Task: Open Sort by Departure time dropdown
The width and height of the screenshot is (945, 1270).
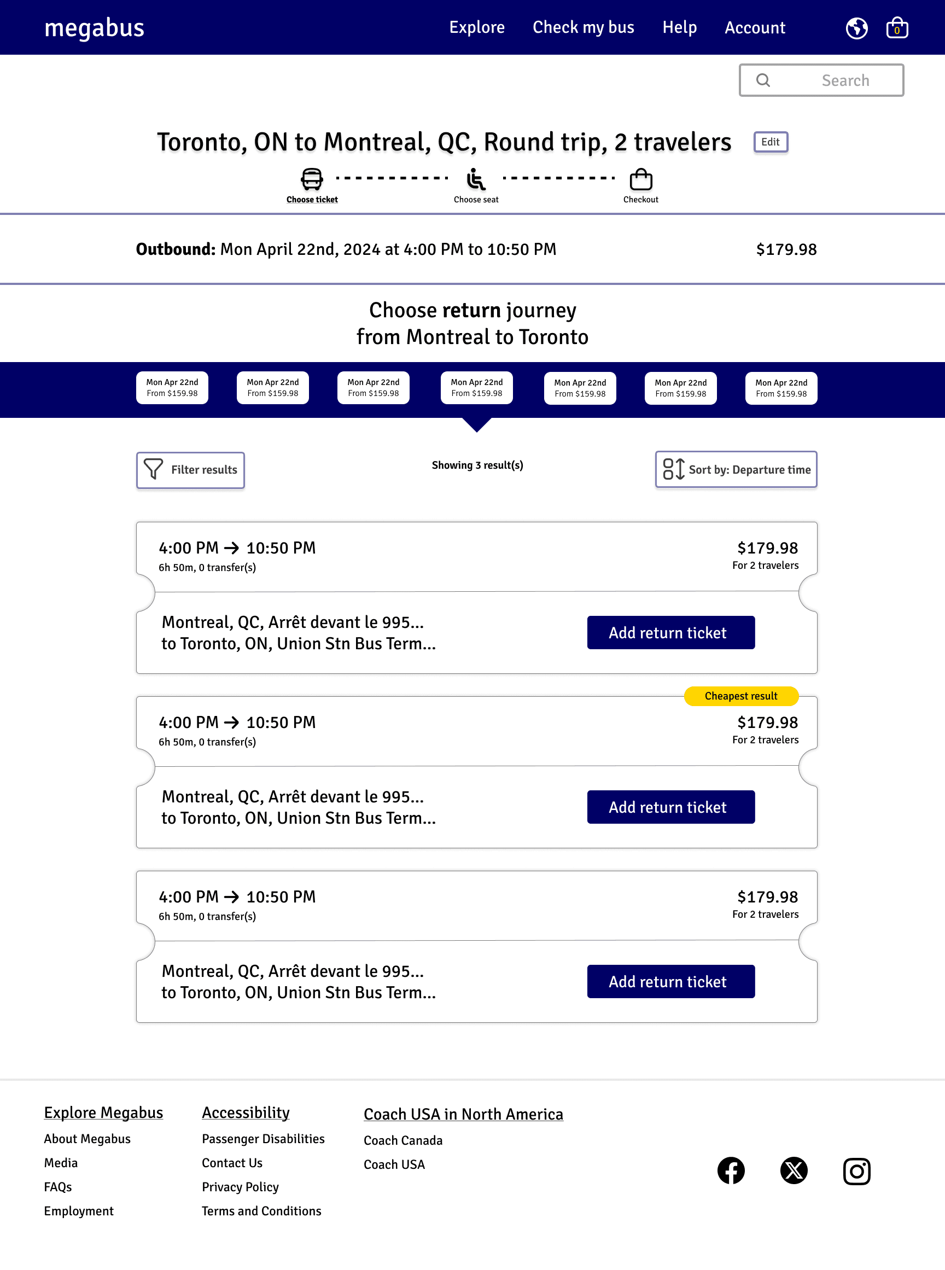Action: (736, 469)
